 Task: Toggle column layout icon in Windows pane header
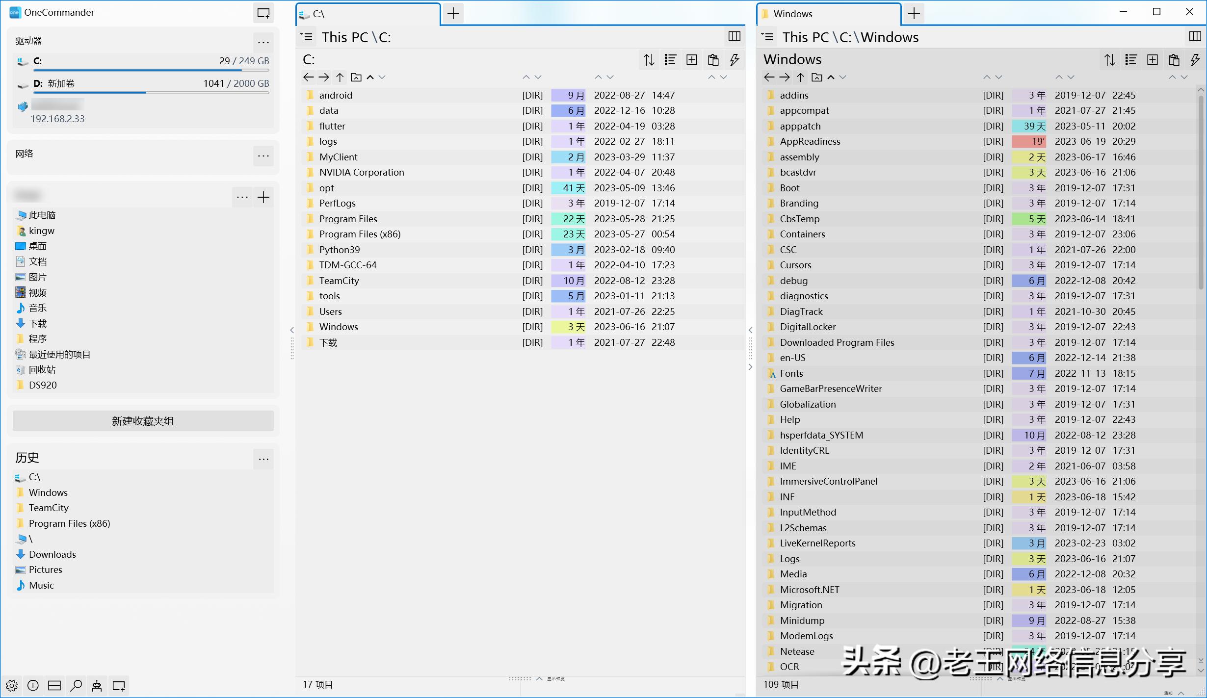coord(1195,36)
